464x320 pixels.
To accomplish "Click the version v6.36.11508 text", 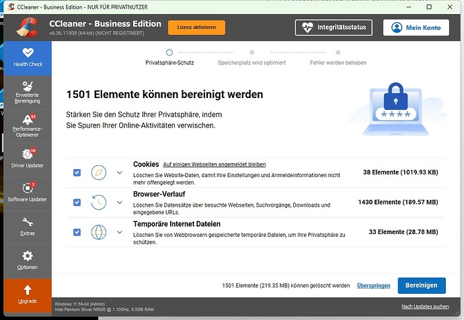I will [97, 33].
